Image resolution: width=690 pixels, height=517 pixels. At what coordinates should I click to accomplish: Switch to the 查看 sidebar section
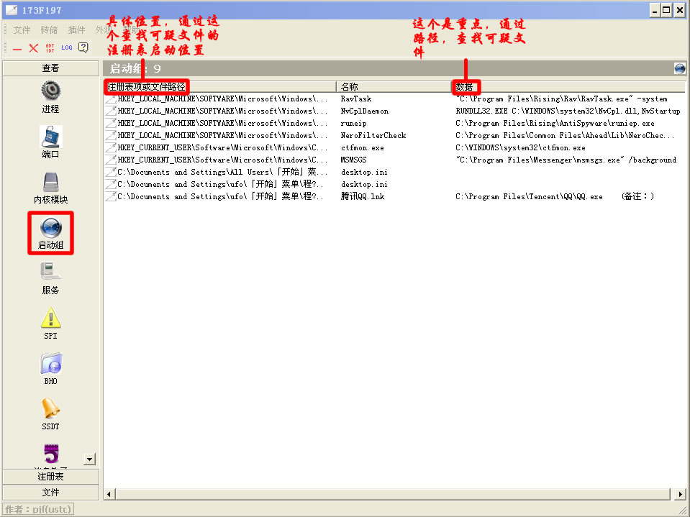50,68
